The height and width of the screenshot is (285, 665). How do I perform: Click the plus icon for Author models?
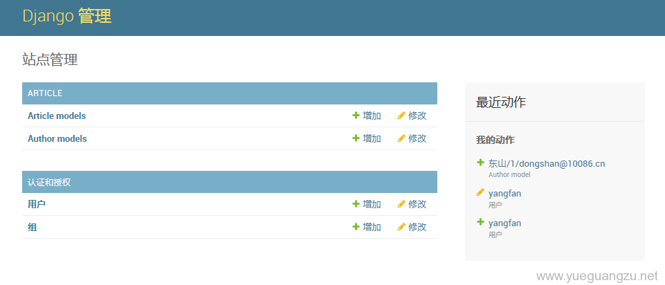click(x=356, y=138)
